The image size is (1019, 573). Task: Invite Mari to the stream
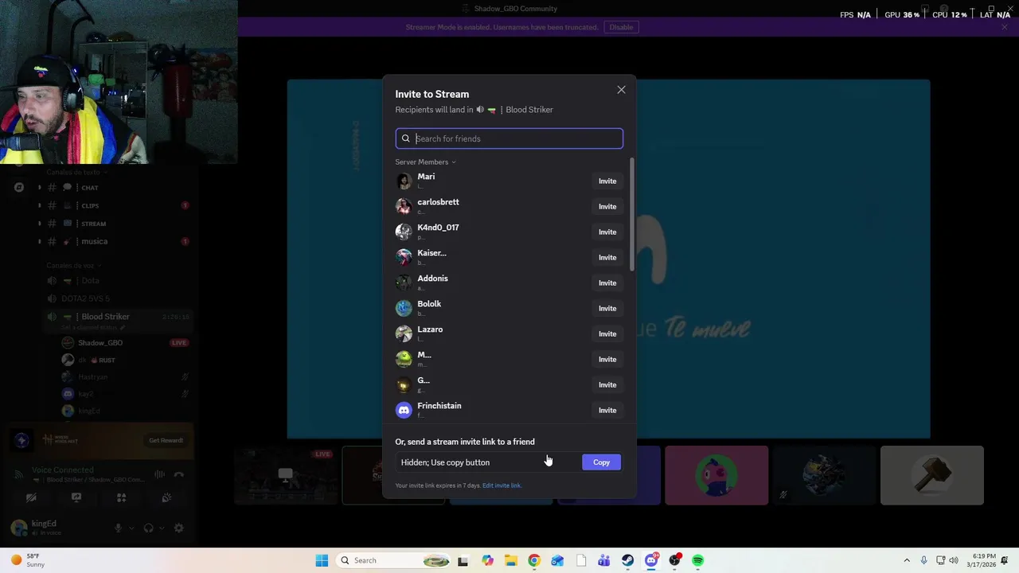coord(607,181)
